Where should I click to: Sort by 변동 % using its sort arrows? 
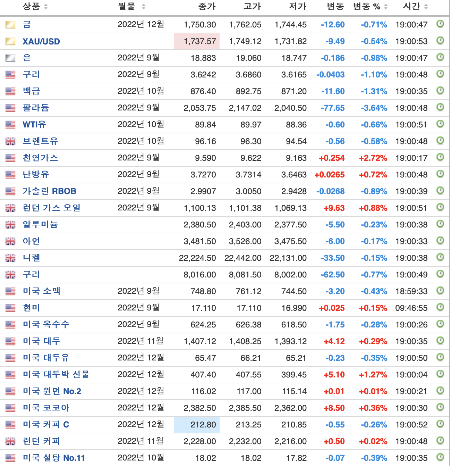click(x=385, y=7)
